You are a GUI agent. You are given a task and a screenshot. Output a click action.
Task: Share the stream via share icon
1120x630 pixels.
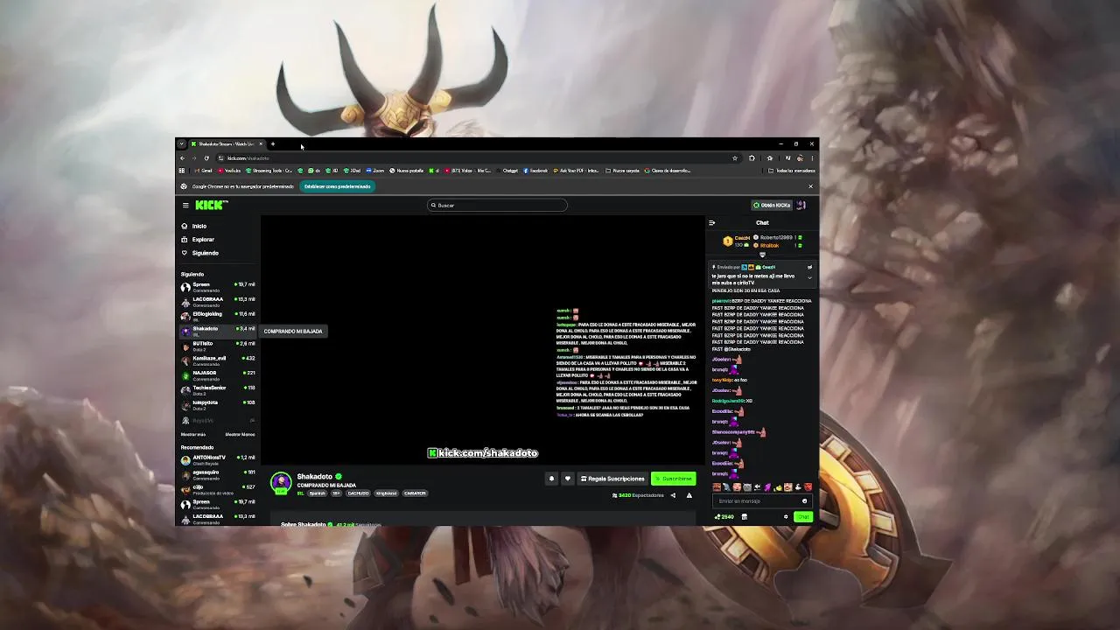673,495
